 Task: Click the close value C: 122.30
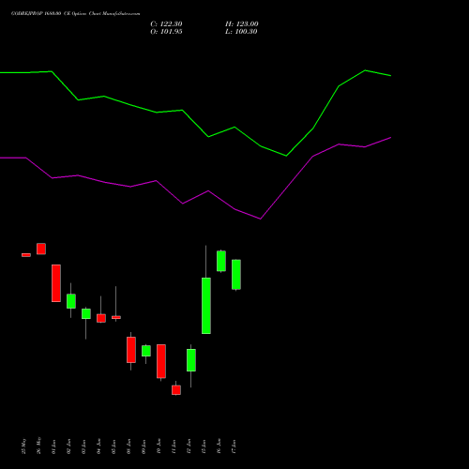tap(166, 24)
